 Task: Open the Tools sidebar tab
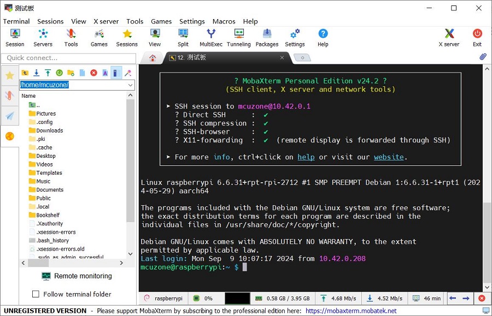(x=10, y=95)
